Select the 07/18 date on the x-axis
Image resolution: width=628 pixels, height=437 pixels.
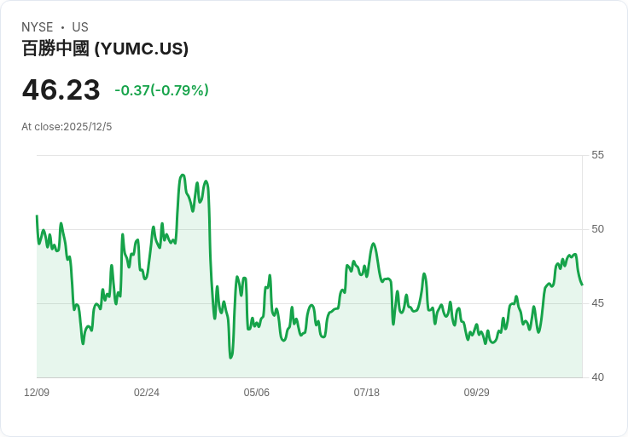(x=367, y=393)
